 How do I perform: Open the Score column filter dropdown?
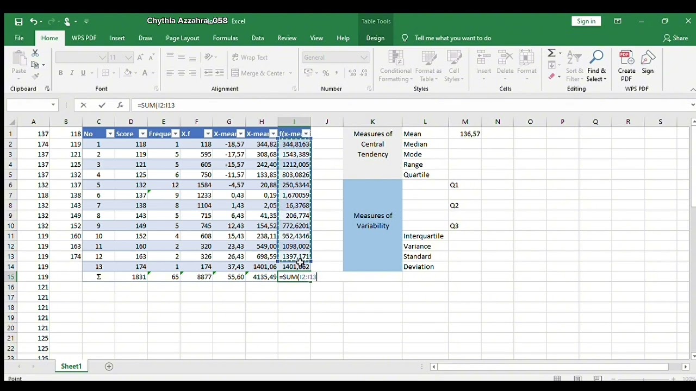pyautogui.click(x=142, y=134)
